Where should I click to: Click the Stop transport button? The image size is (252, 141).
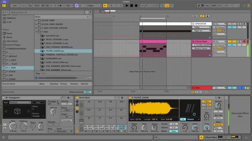(132, 5)
